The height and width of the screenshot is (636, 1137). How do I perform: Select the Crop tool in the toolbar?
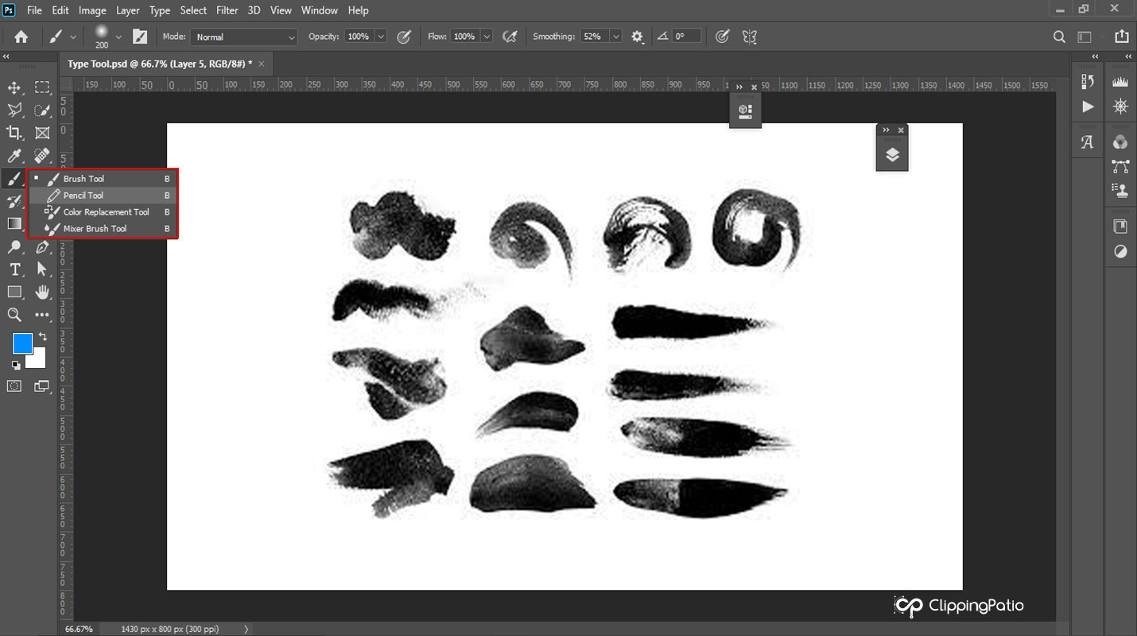pyautogui.click(x=14, y=133)
